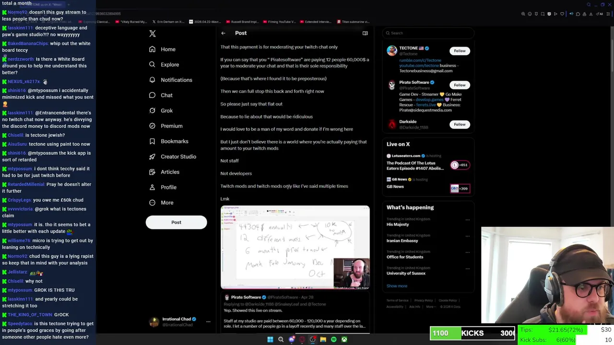The image size is (614, 345).
Task: Click the browser zoom magnifier toolbar icon
Action: (523, 14)
